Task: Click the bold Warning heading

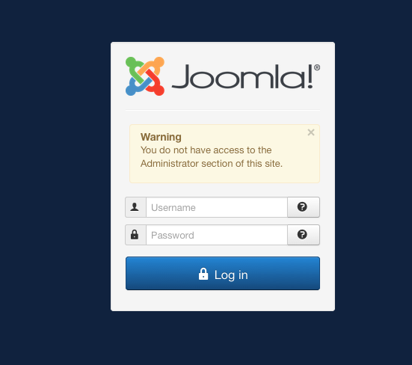Action: (161, 137)
